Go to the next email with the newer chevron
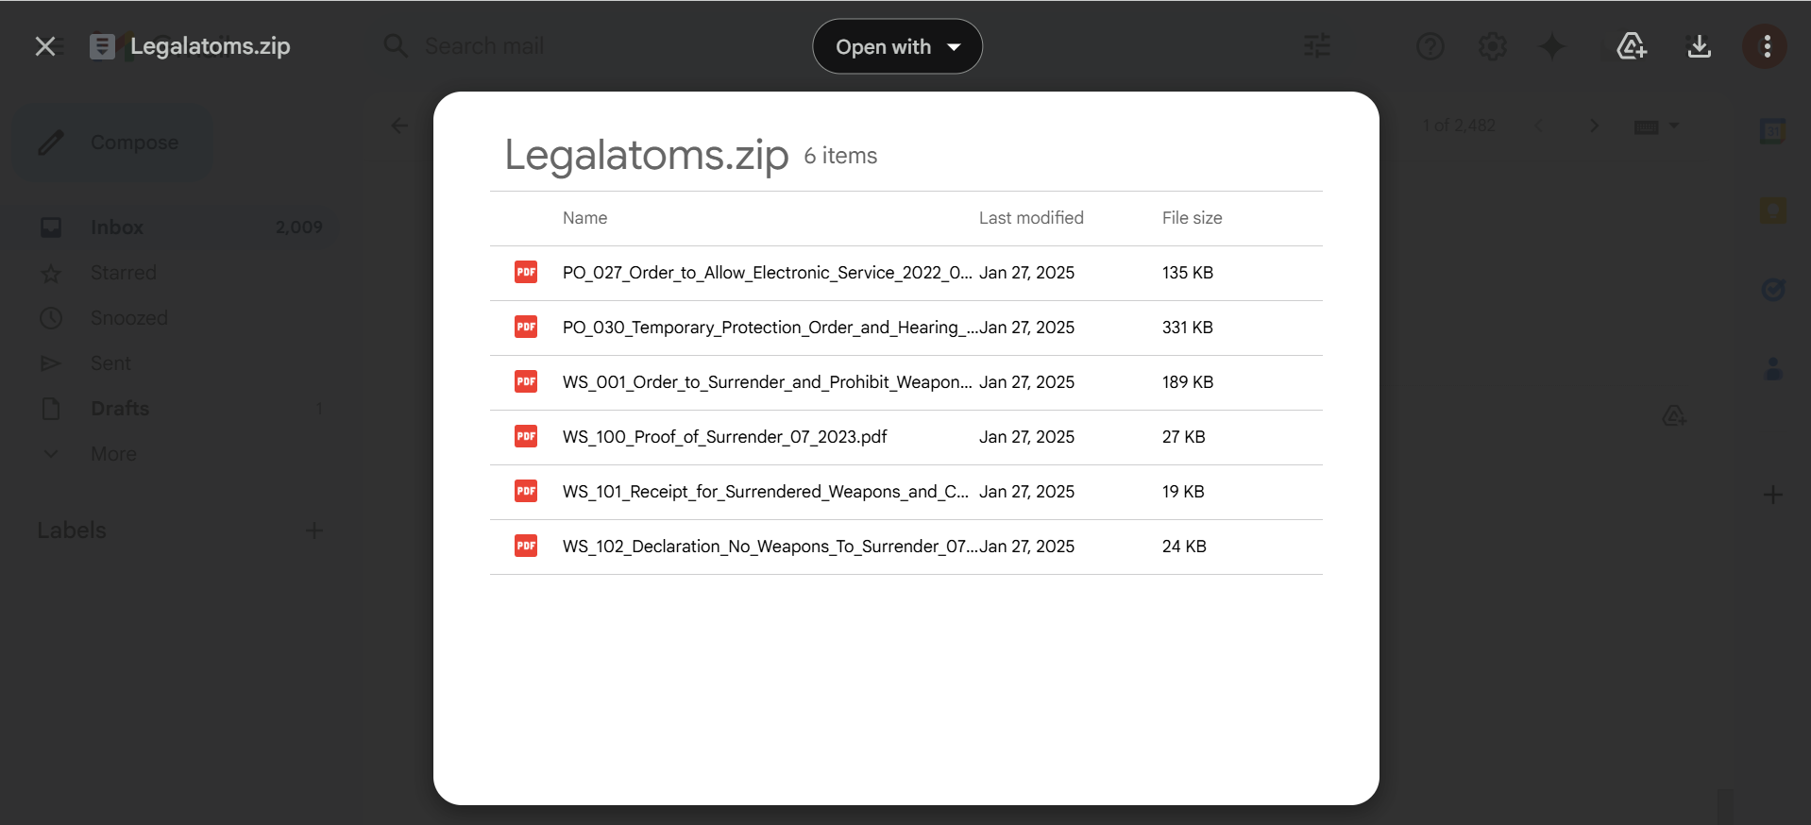 (1594, 126)
